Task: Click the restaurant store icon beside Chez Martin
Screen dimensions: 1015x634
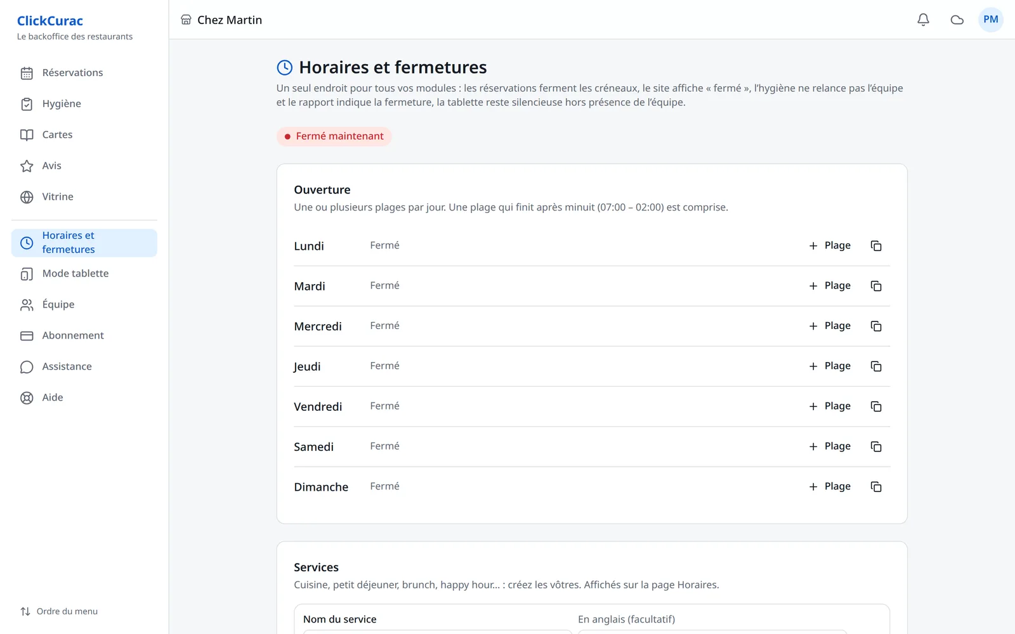Action: (x=186, y=20)
